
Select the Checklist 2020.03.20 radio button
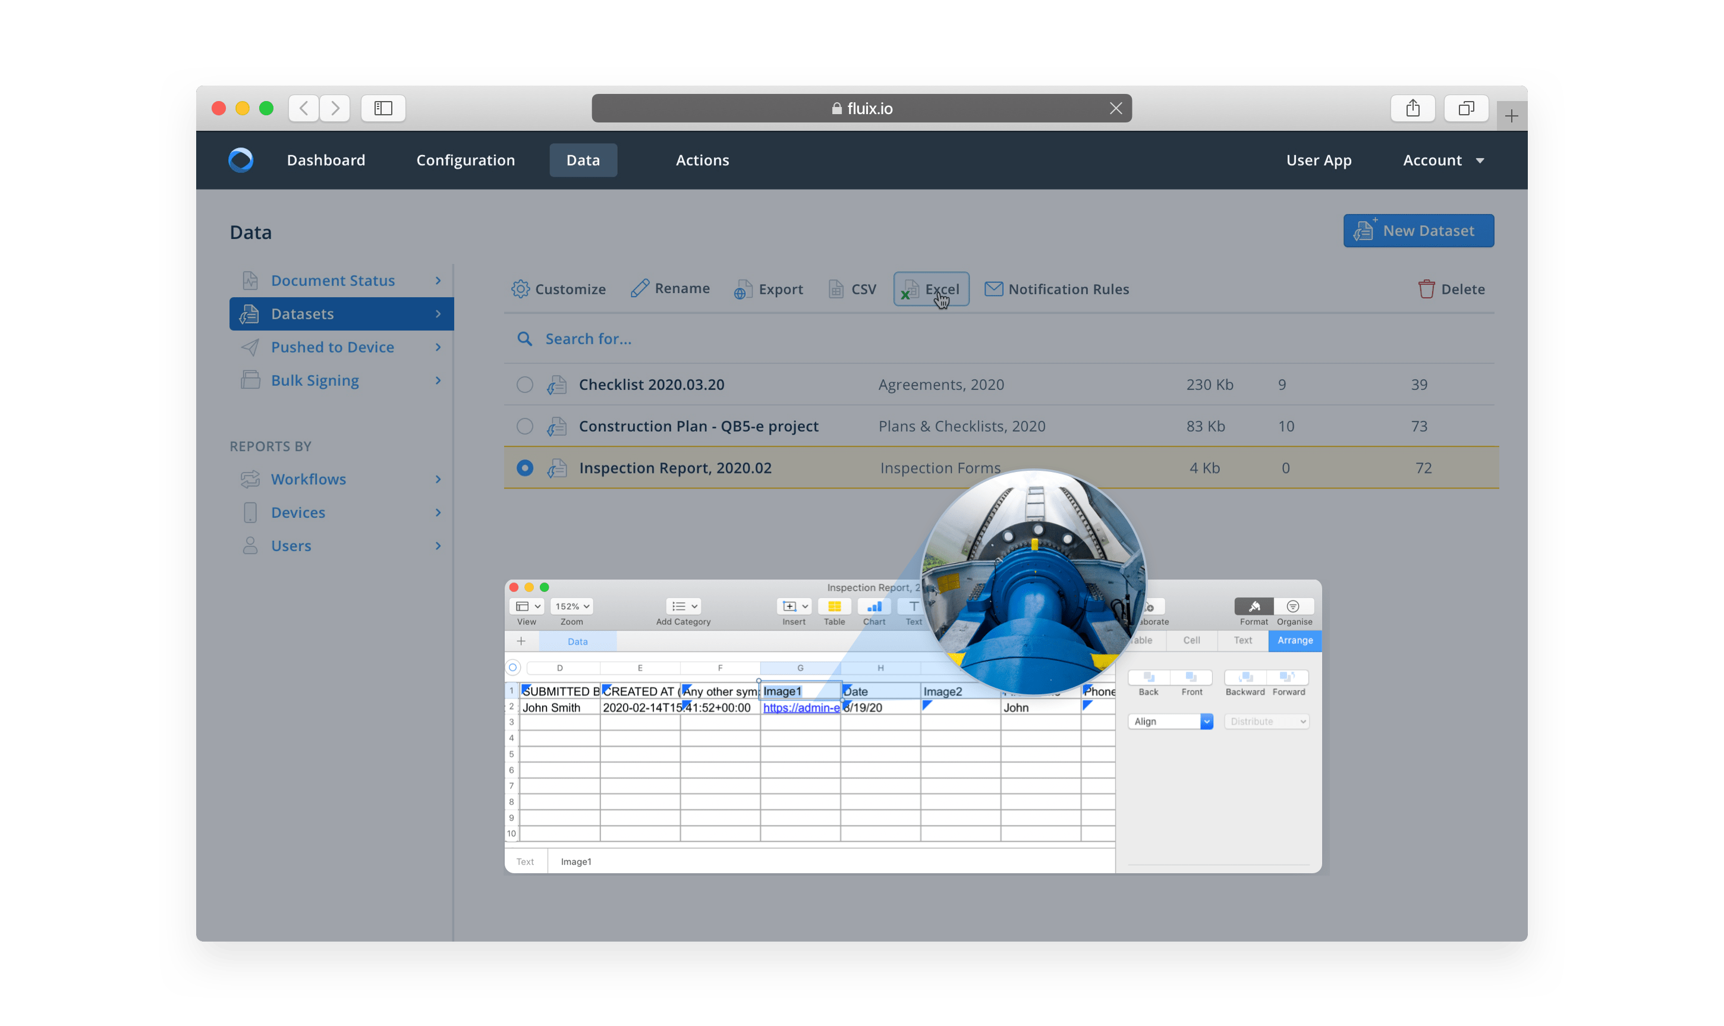pyautogui.click(x=525, y=385)
